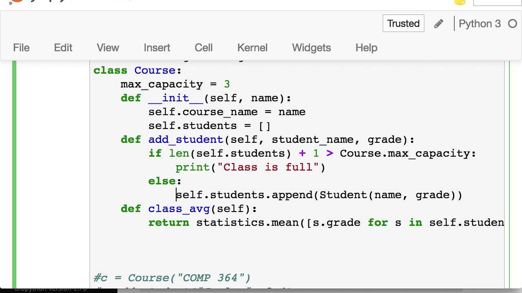
Task: Select the cell via green left margin
Action: (x=15, y=174)
